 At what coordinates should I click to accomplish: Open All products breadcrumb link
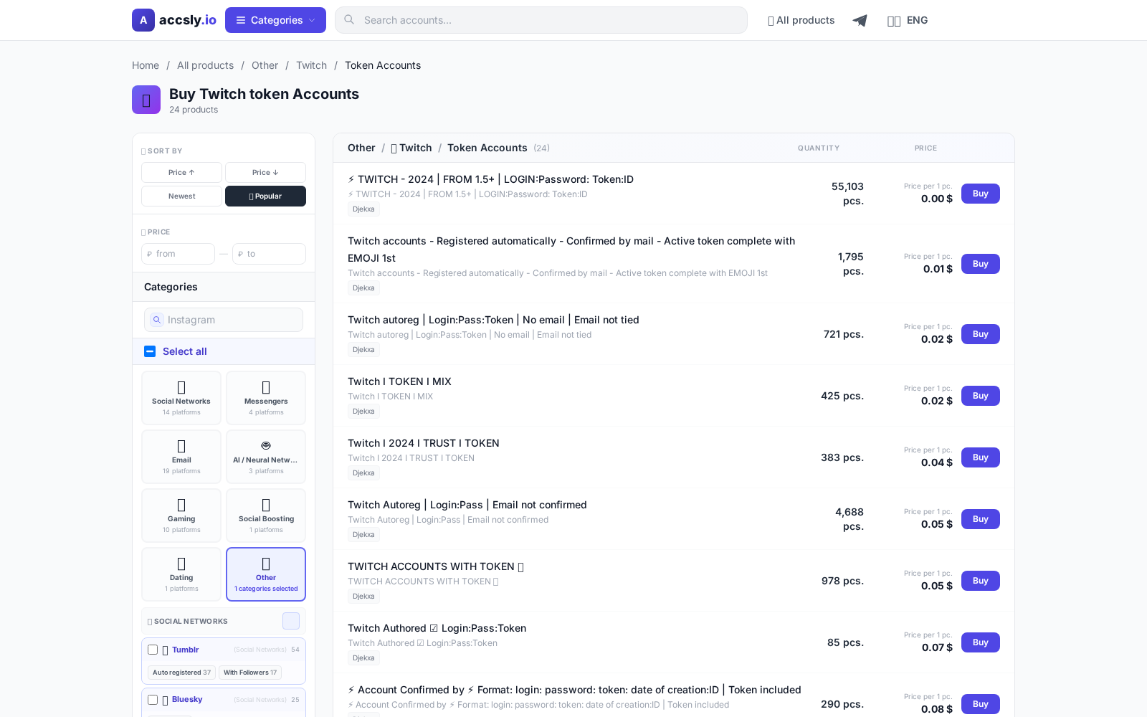click(x=205, y=65)
